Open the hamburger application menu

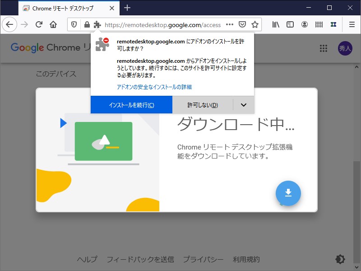(x=352, y=24)
